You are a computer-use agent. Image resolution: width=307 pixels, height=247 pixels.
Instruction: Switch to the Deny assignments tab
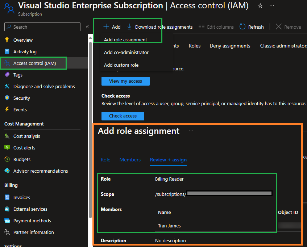[230, 46]
